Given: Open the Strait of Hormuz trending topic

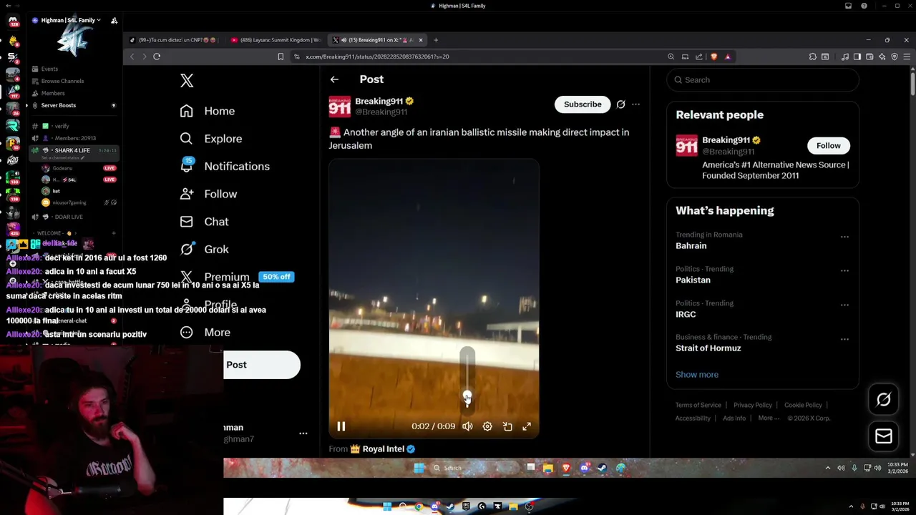Looking at the screenshot, I should pyautogui.click(x=708, y=348).
